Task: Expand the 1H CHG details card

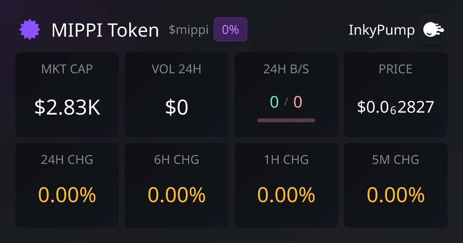Action: point(286,185)
